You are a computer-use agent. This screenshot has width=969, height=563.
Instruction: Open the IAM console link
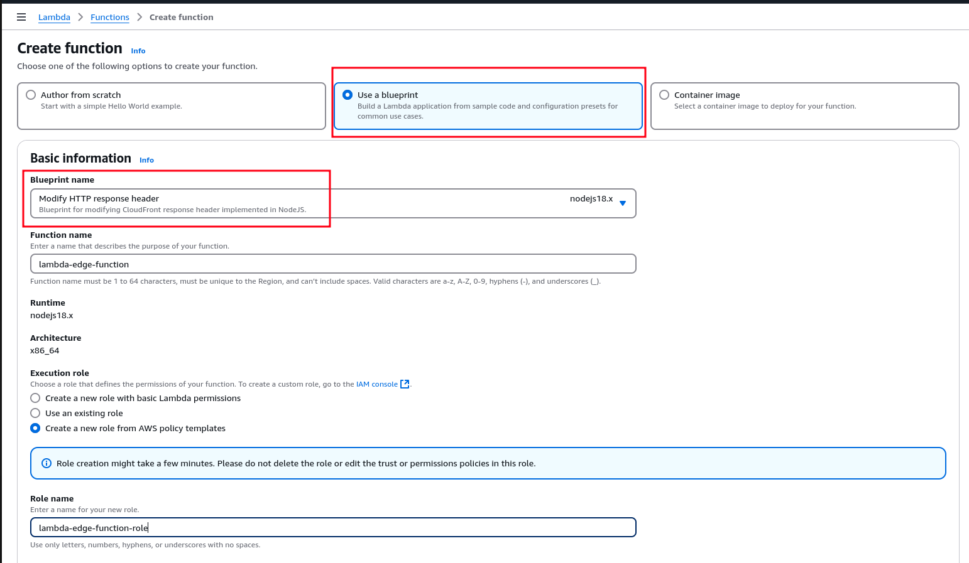coord(376,384)
